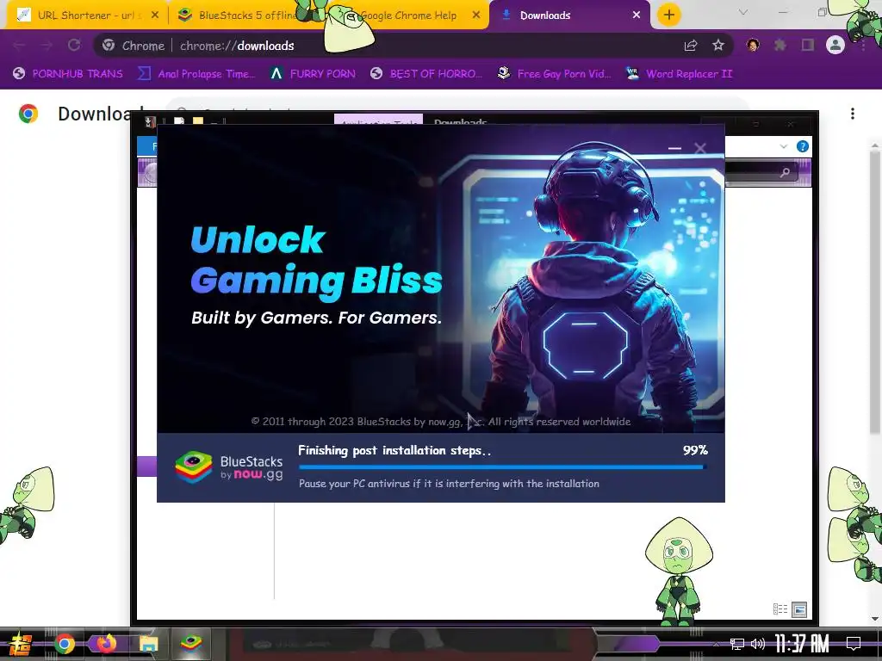
Task: Open Firefox from the taskbar
Action: [106, 644]
